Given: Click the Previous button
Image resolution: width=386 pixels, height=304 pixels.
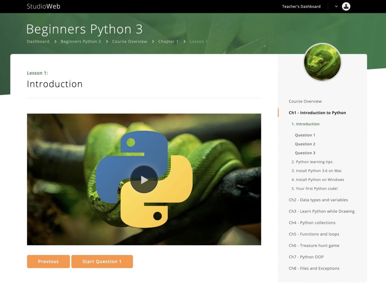Looking at the screenshot, I should tap(49, 261).
